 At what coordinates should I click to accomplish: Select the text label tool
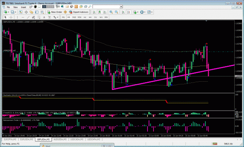coord(49,17)
